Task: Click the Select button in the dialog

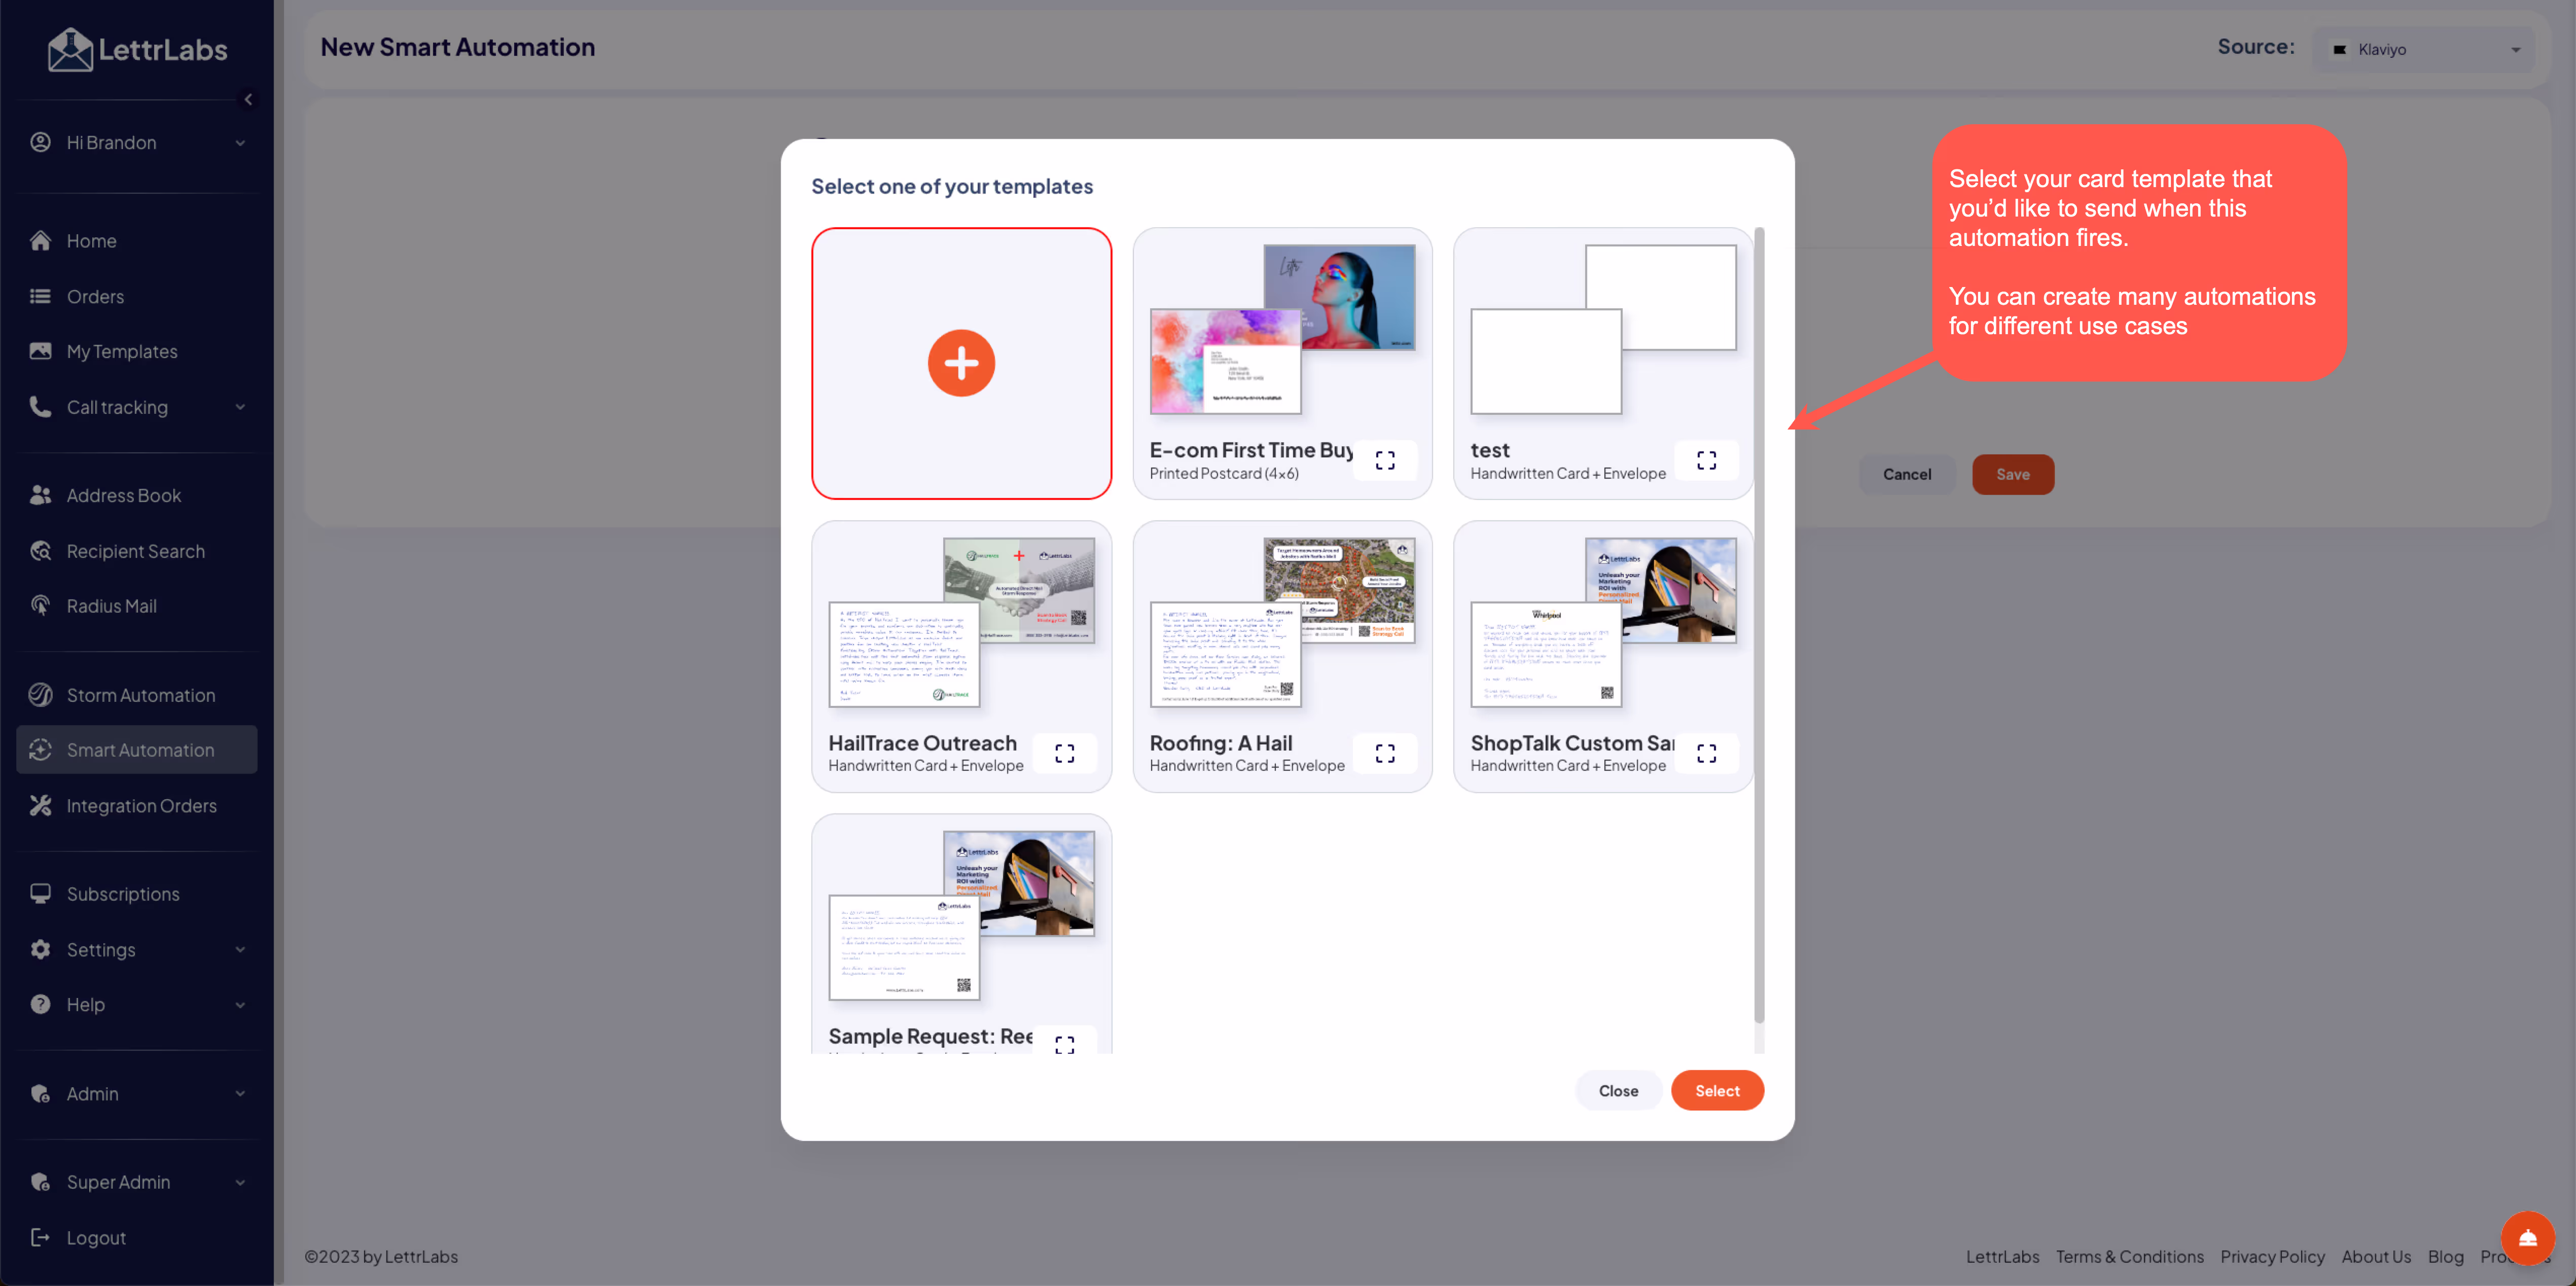Action: (x=1717, y=1090)
